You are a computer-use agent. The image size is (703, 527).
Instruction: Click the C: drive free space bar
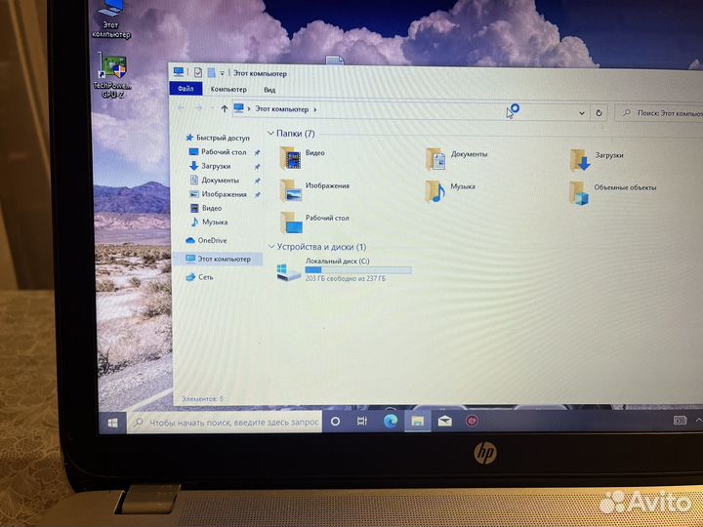click(x=357, y=269)
